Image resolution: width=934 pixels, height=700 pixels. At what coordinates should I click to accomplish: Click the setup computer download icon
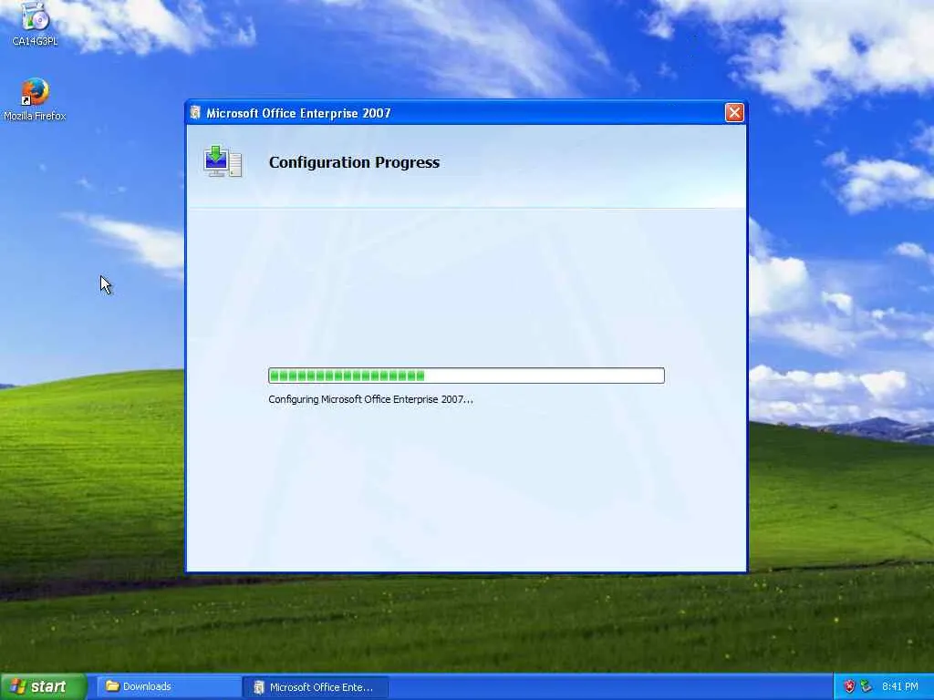point(223,161)
